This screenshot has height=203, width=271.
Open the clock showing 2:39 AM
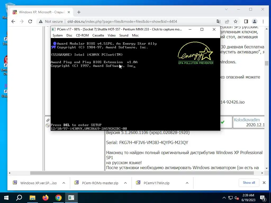click(248, 198)
